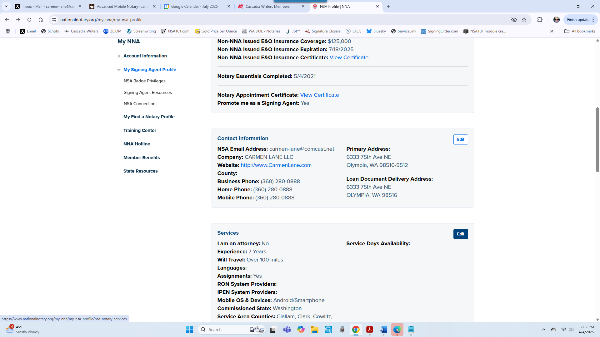Open the browser home page

tap(41, 20)
